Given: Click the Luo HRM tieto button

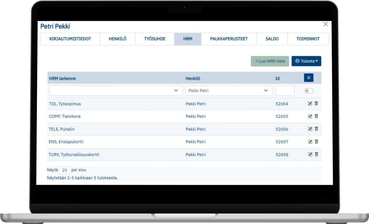Looking at the screenshot, I should coord(270,61).
